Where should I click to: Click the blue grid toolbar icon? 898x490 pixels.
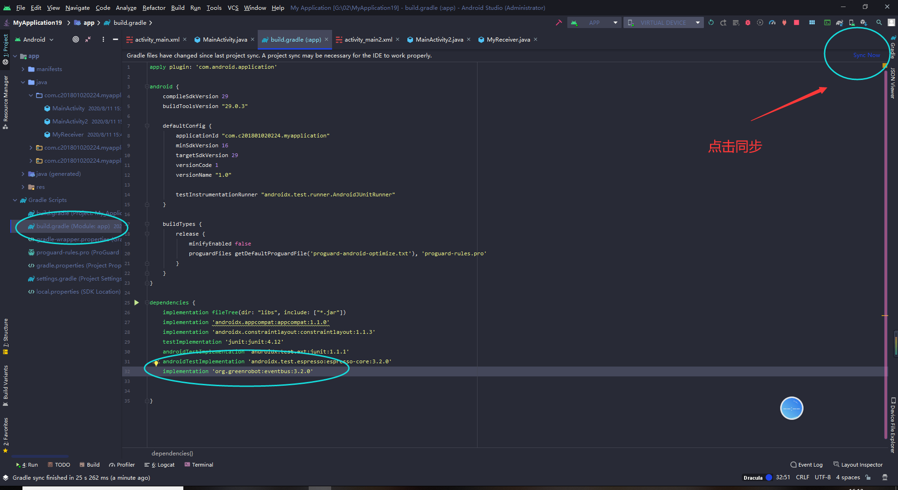(812, 22)
